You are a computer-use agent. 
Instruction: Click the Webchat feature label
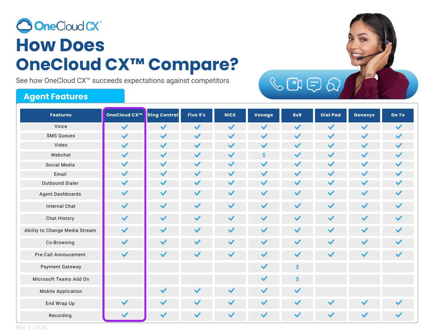pos(61,155)
